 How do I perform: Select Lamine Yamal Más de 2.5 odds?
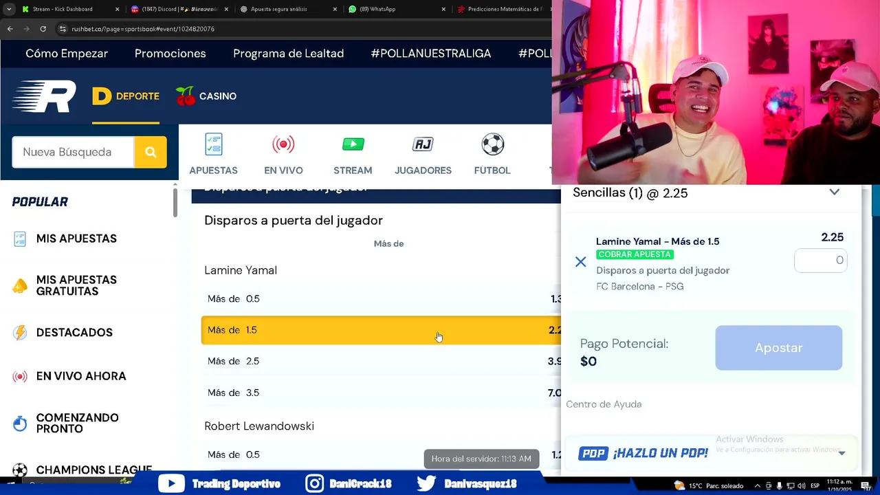point(382,362)
